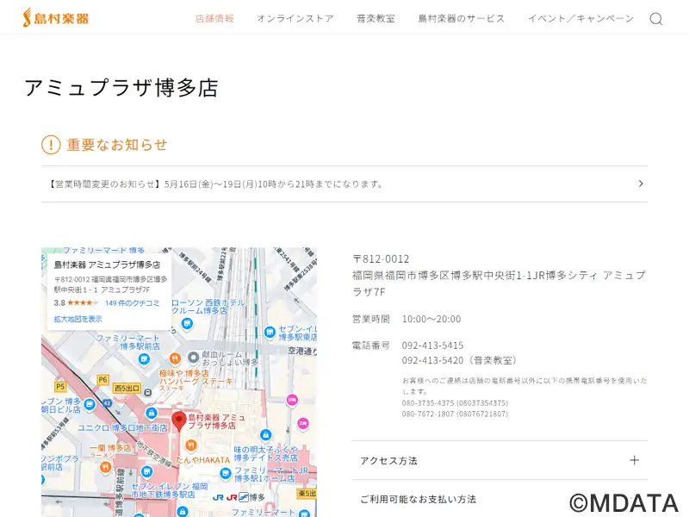Expand the アクセス方法 section plus icon

coord(634,460)
